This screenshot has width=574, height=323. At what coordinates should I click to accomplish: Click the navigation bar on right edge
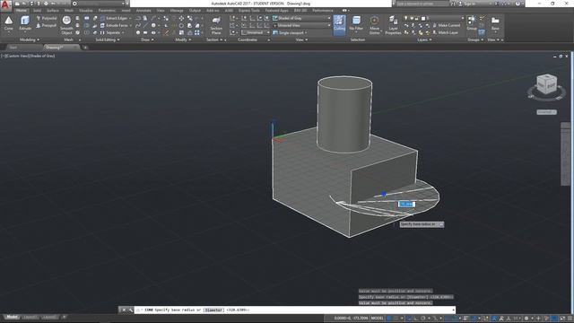(565, 153)
